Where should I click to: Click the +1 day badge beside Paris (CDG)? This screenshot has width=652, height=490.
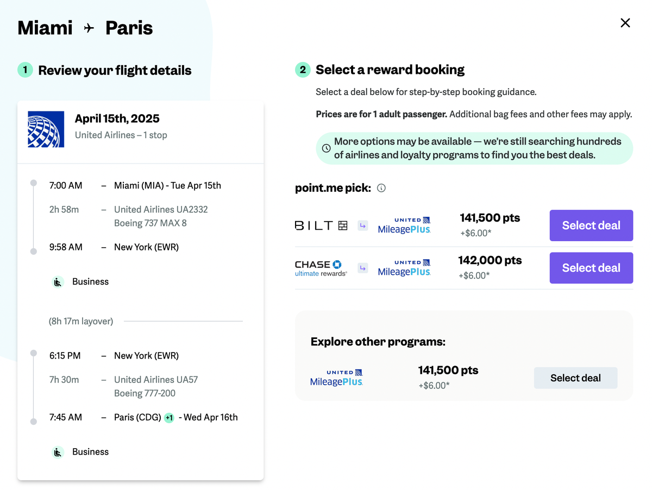[x=170, y=417]
